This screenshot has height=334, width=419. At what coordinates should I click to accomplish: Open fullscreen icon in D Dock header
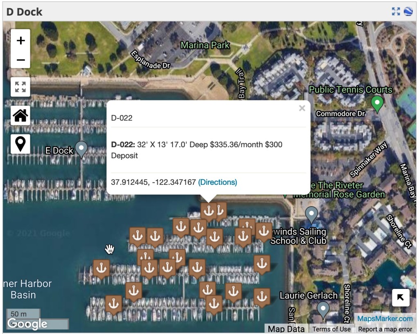point(396,11)
